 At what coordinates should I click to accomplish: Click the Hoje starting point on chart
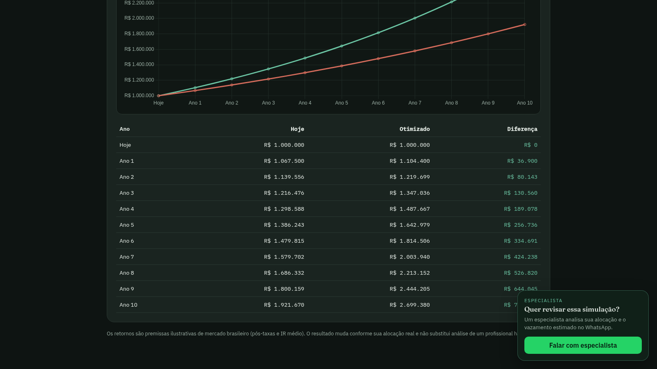pos(159,96)
